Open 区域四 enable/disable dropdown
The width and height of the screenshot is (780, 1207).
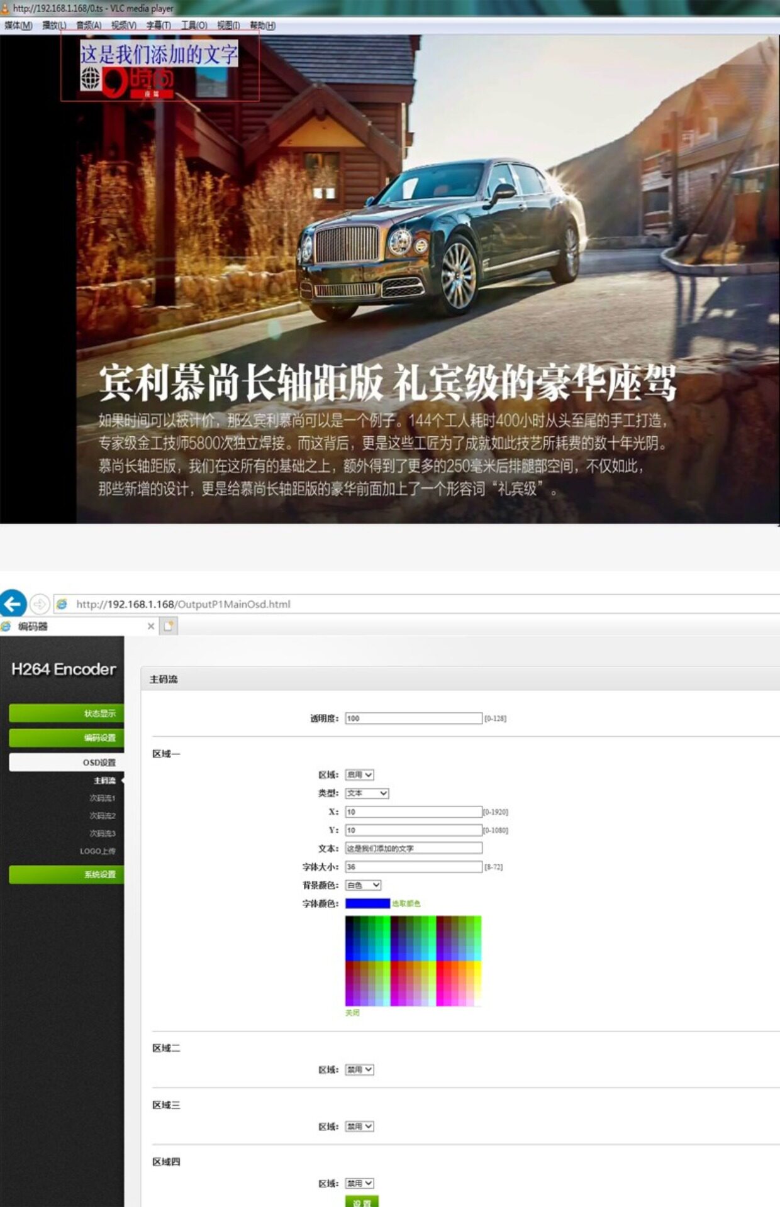click(x=360, y=1183)
